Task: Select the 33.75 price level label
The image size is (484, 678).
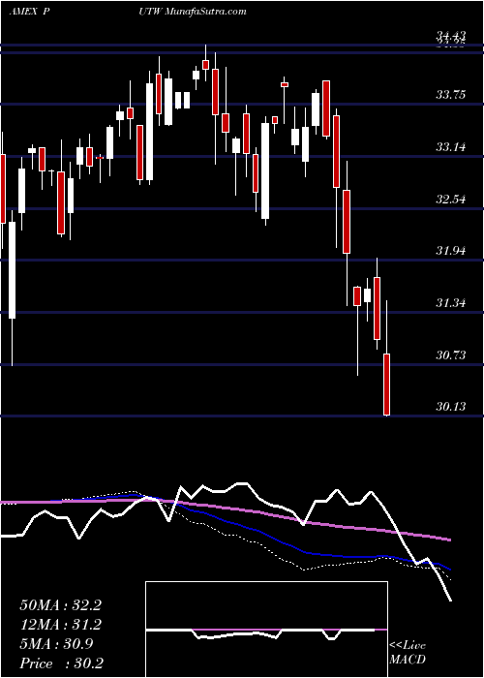Action: [x=451, y=95]
